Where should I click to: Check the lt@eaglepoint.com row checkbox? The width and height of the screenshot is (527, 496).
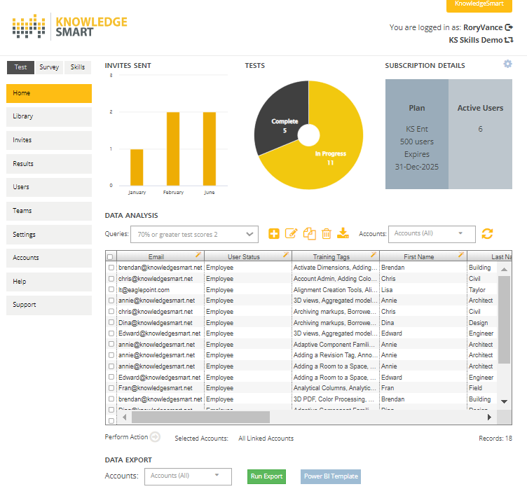coord(111,289)
